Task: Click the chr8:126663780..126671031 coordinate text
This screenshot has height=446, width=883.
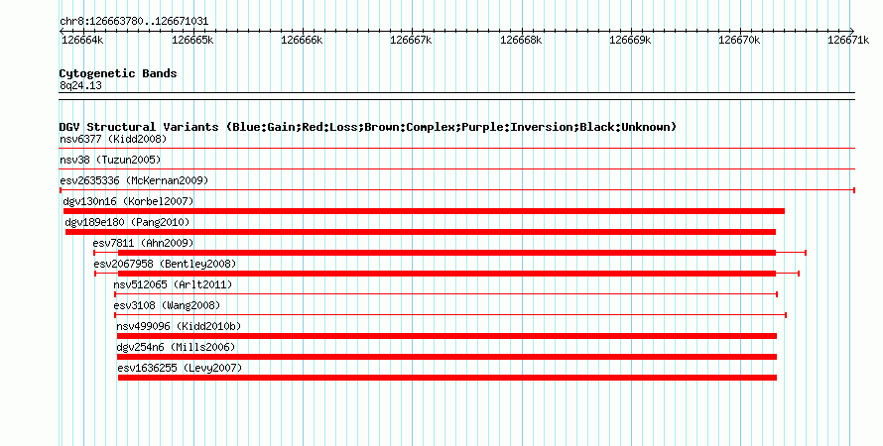Action: coord(134,21)
